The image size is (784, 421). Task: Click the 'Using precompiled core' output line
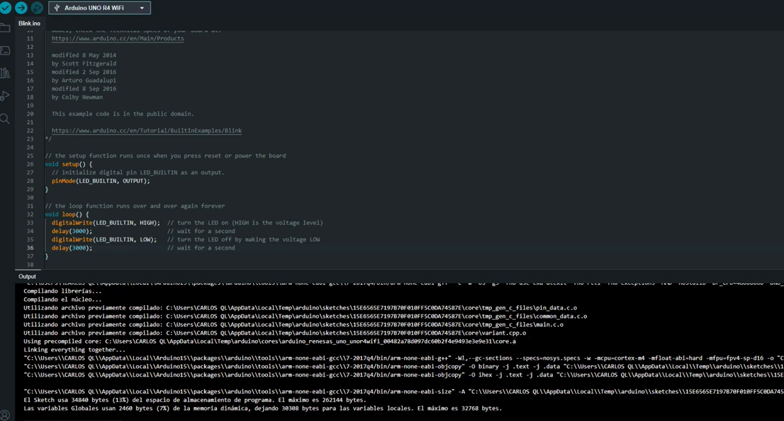pyautogui.click(x=269, y=342)
